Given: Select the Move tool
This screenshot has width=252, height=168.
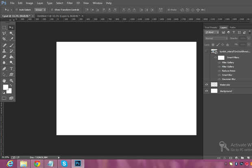Looking at the screenshot, I should point(11,27).
